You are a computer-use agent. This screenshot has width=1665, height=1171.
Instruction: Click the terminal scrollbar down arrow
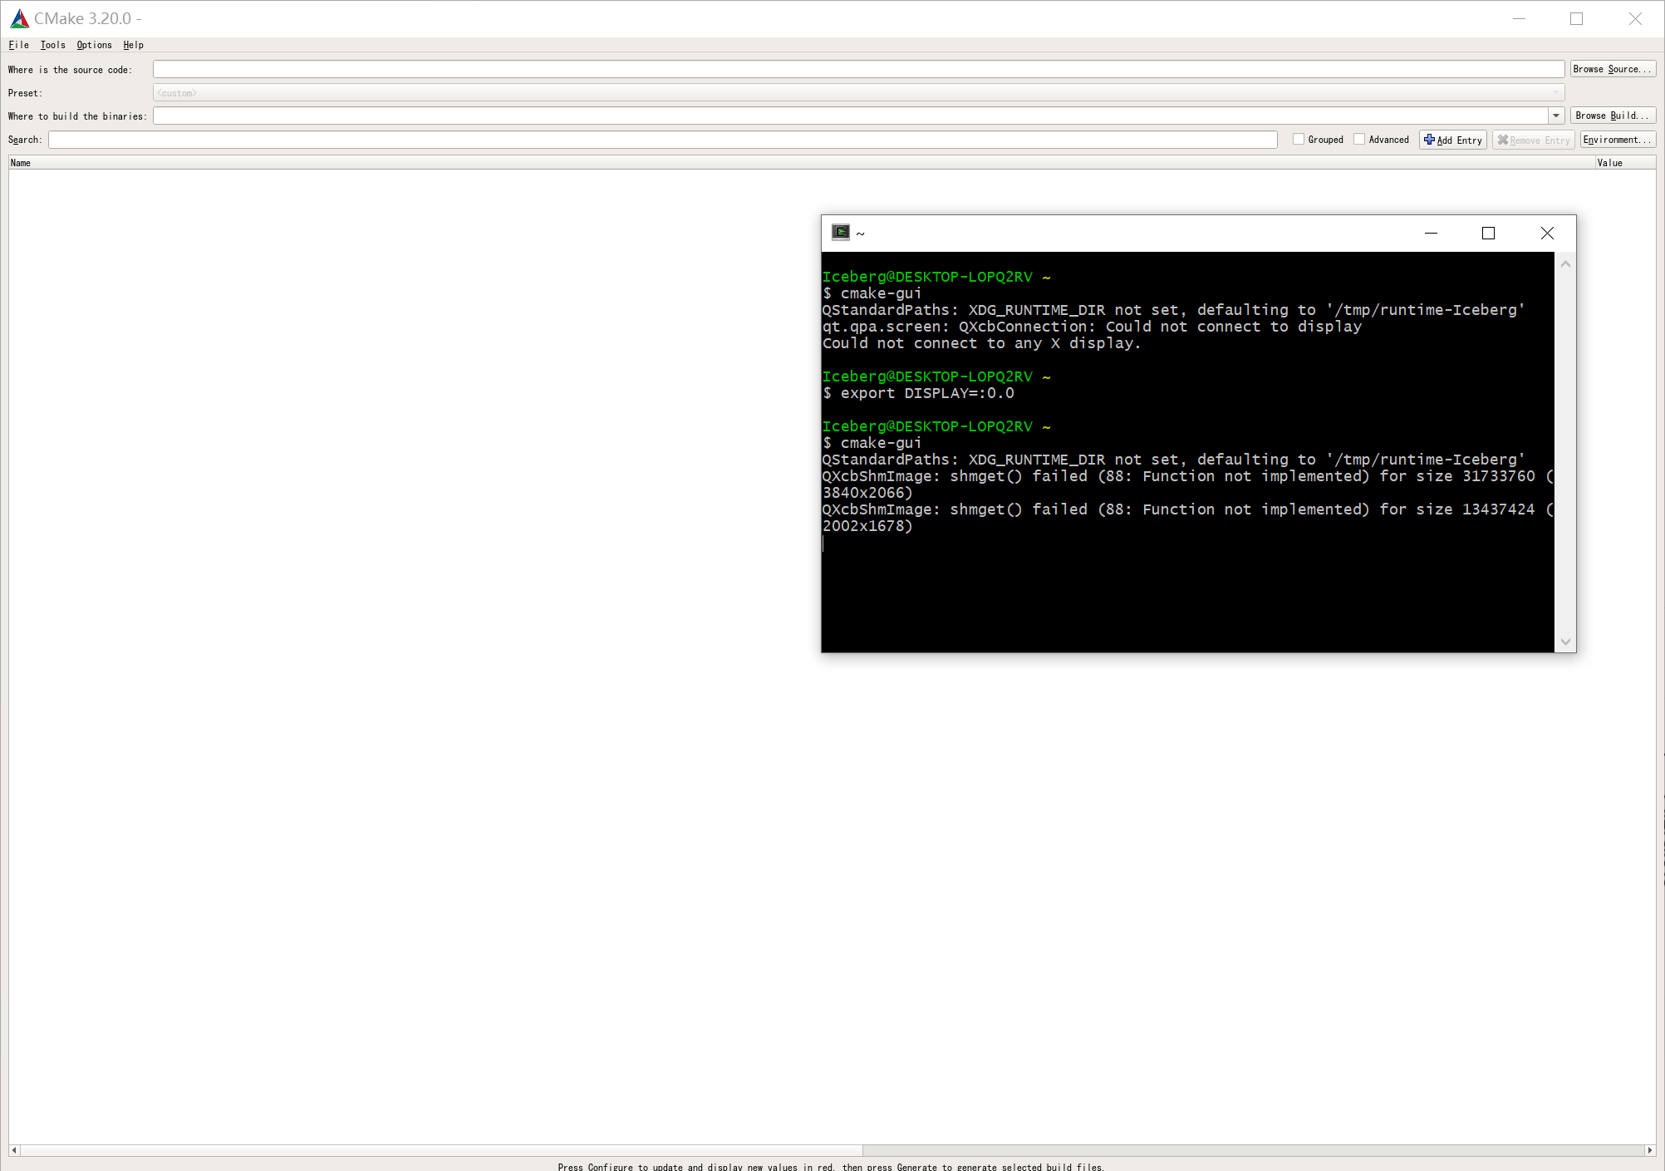click(x=1565, y=642)
